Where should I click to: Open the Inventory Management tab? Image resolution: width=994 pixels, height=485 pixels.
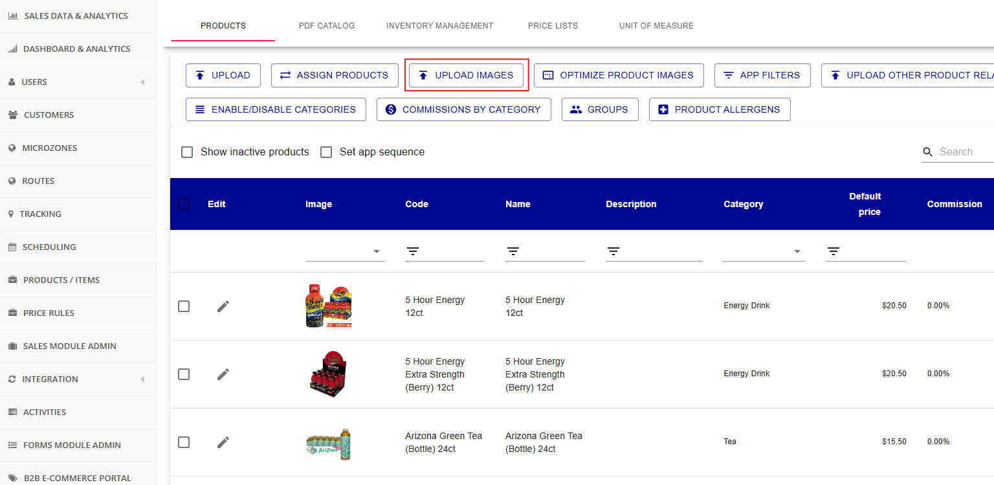pyautogui.click(x=439, y=26)
